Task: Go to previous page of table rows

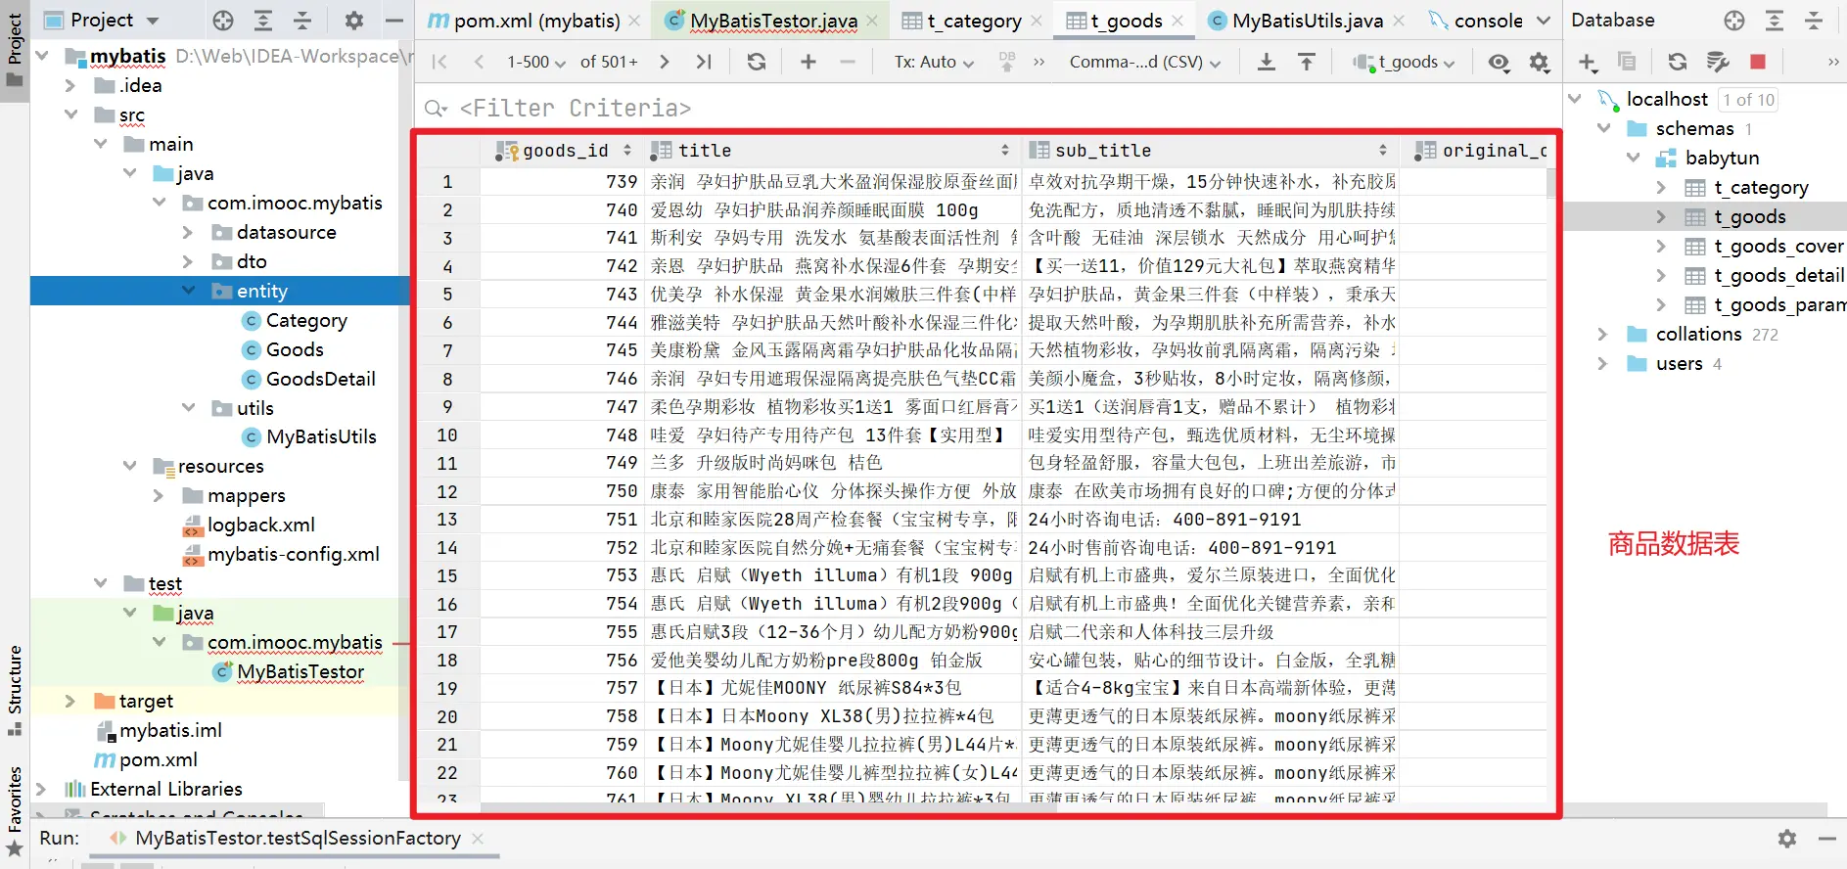Action: pos(479,62)
